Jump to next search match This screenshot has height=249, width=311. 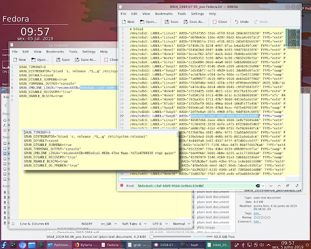[x=271, y=186]
